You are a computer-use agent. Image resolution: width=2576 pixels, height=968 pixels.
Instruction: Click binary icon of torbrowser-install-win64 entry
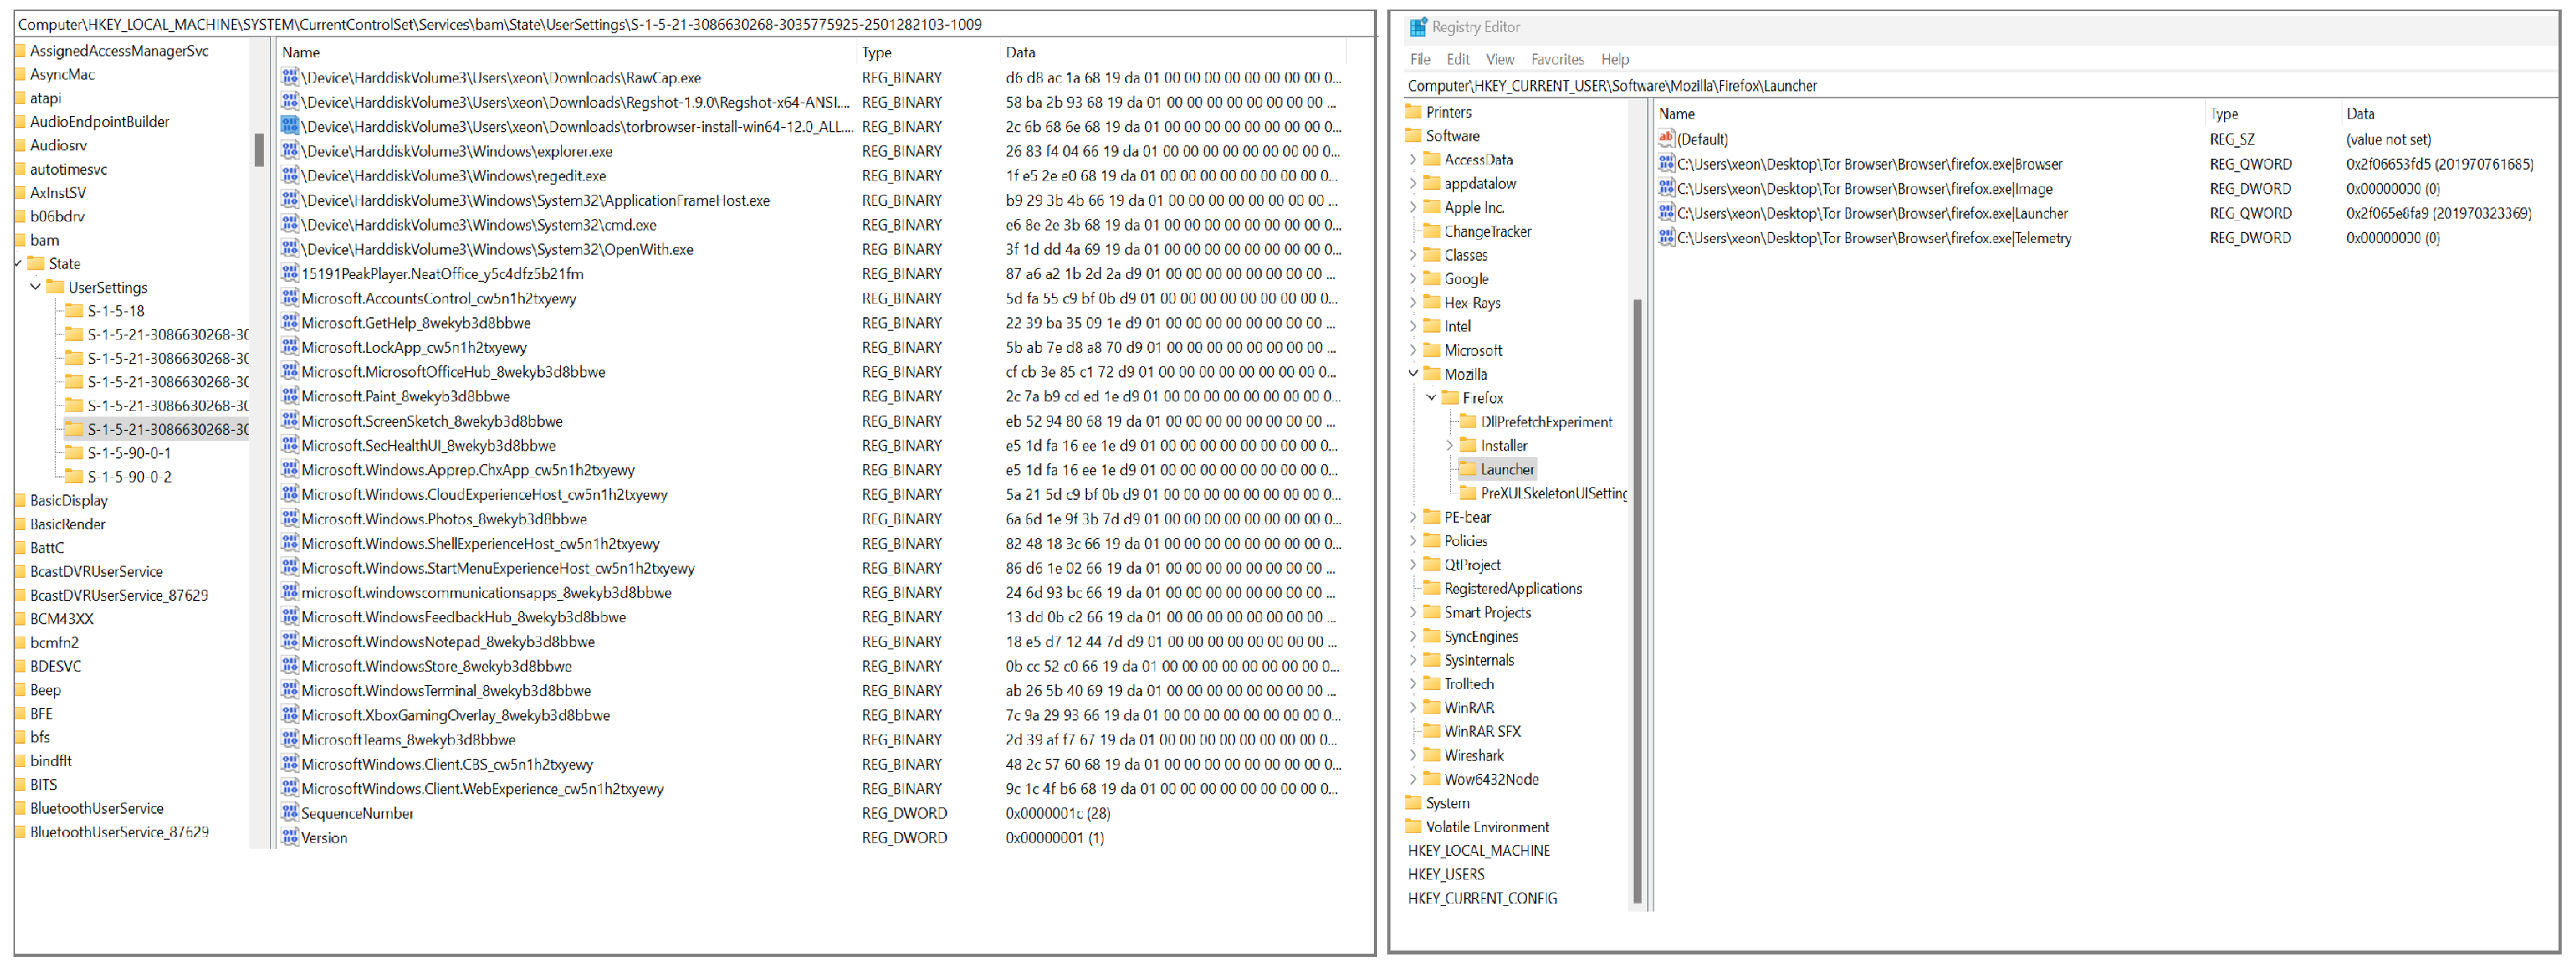[x=290, y=126]
